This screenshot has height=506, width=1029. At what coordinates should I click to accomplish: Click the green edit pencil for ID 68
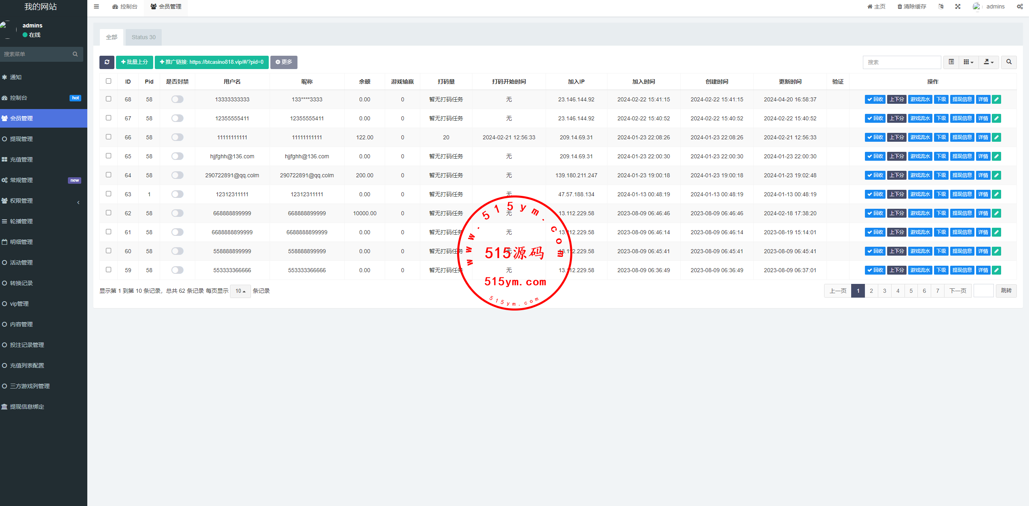(x=997, y=99)
